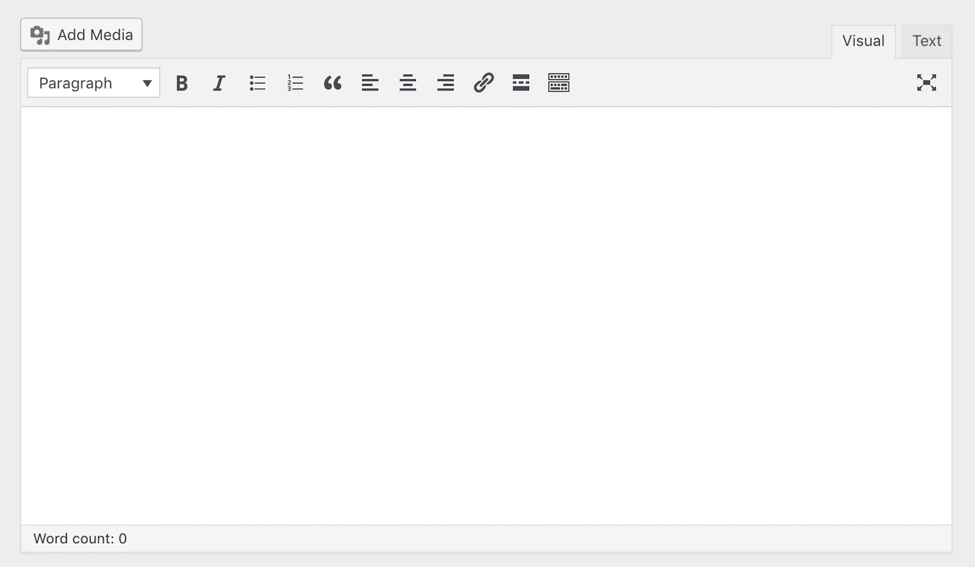
Task: Center the text alignment
Action: tap(408, 83)
